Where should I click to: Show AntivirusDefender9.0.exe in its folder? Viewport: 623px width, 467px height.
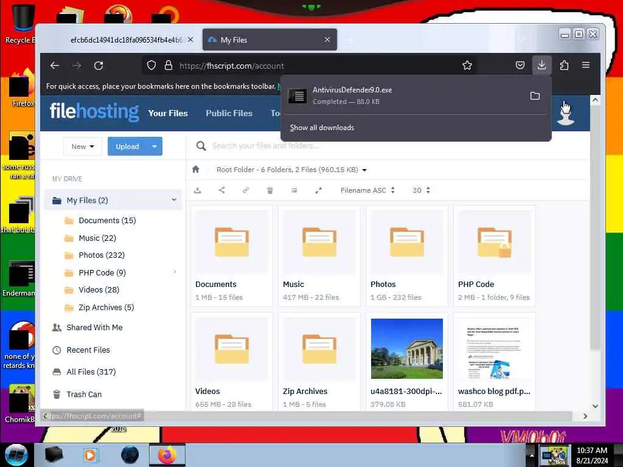coord(535,95)
